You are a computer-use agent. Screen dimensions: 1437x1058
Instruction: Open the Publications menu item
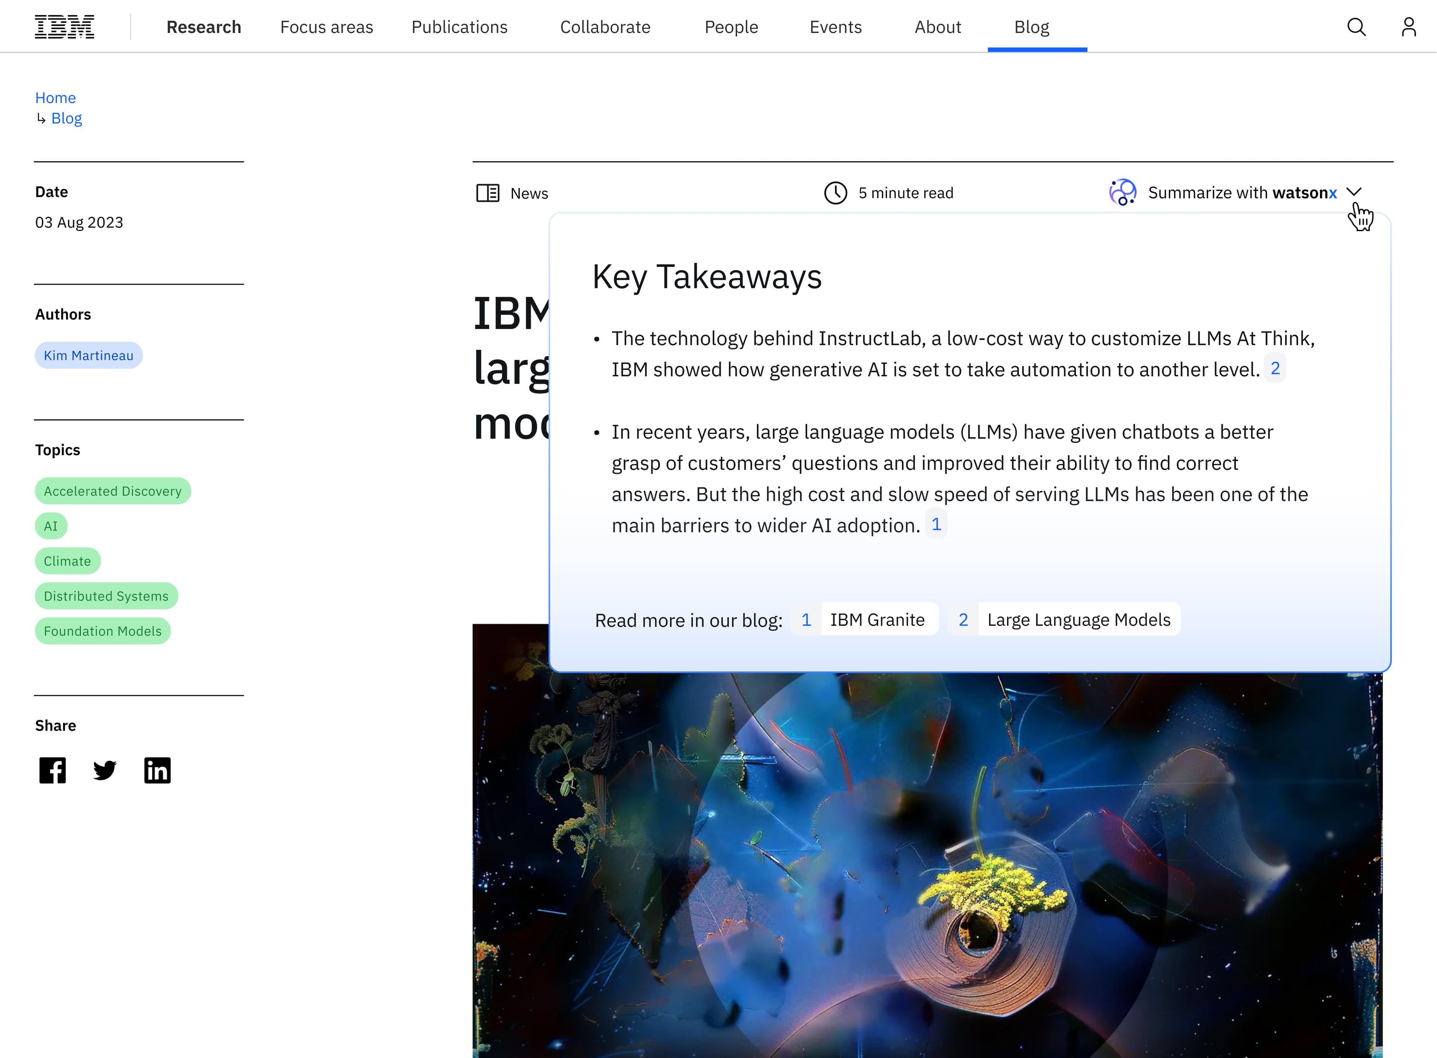[459, 27]
